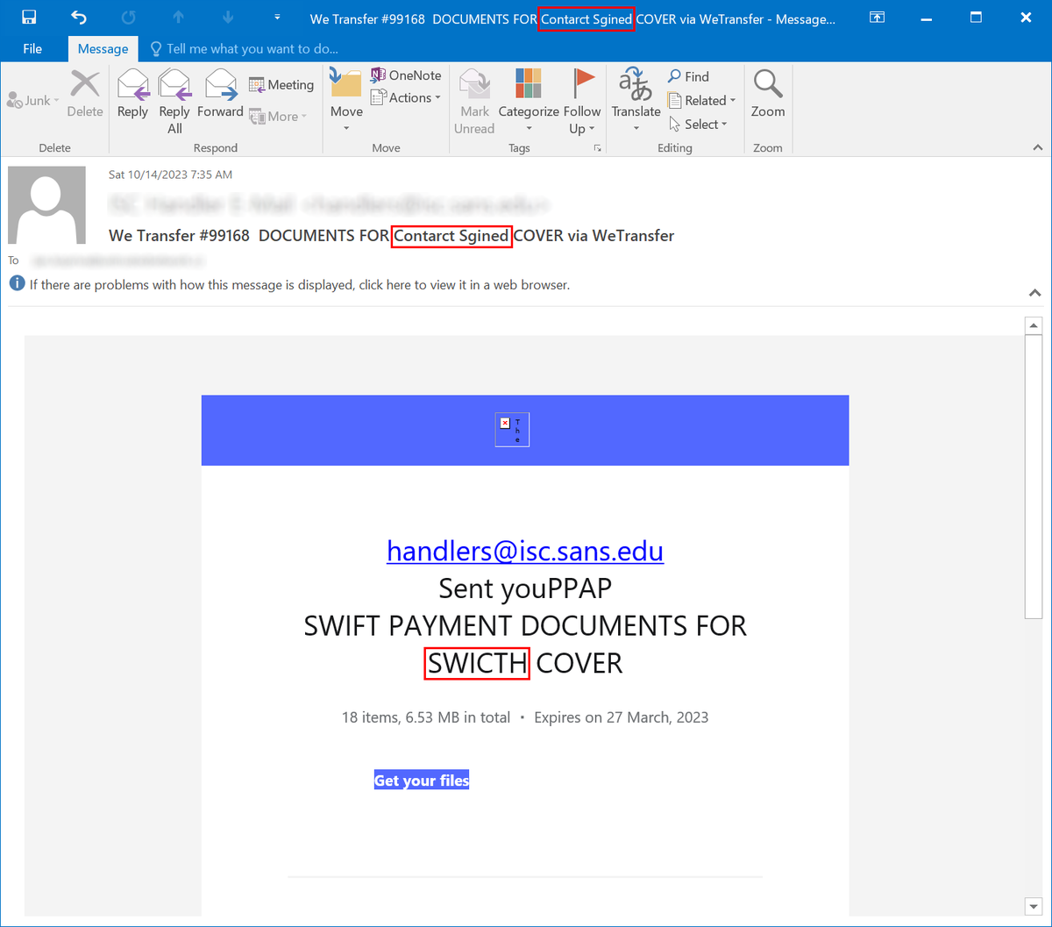1052x927 pixels.
Task: Open the Quick Access Toolbar customize dropdown
Action: (x=277, y=17)
